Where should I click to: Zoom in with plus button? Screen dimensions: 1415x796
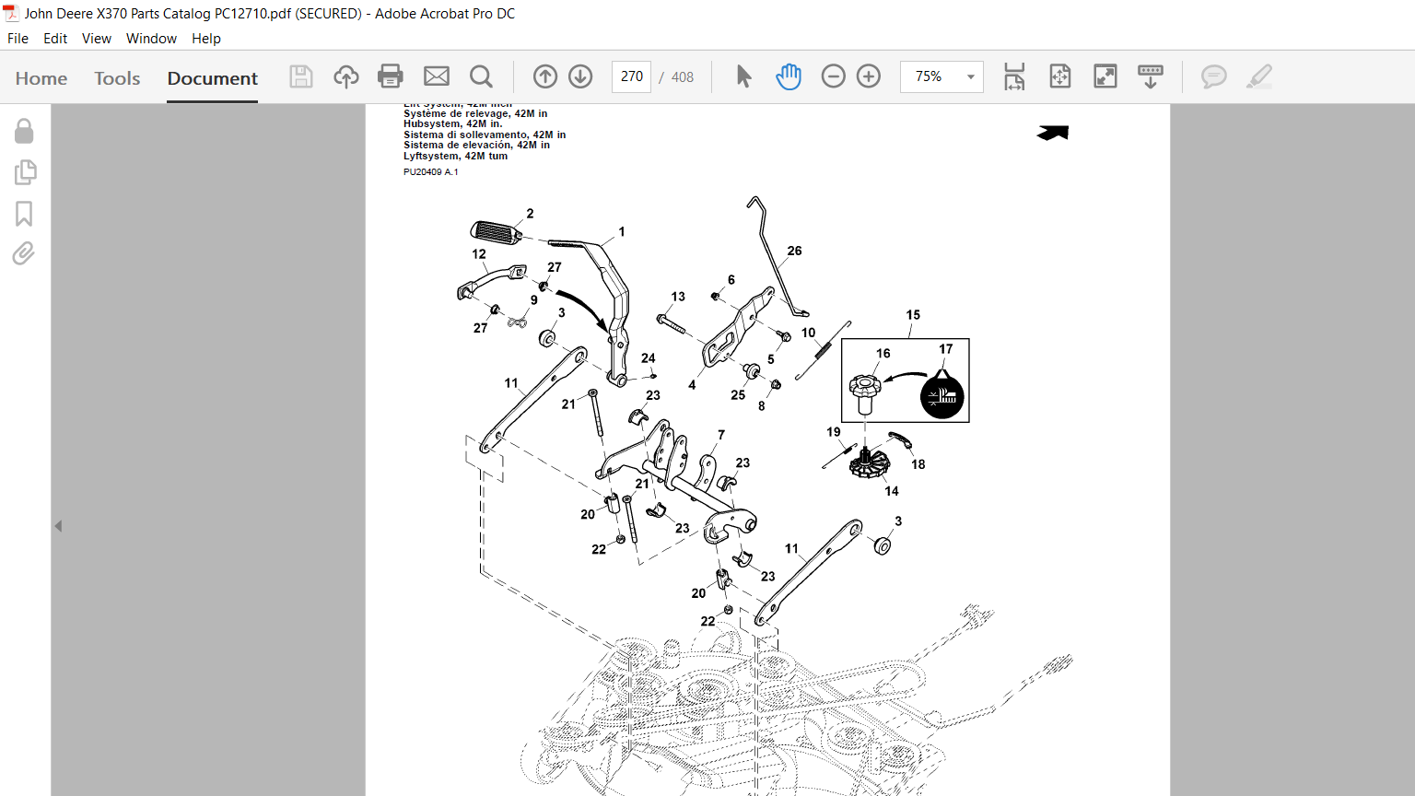[869, 76]
